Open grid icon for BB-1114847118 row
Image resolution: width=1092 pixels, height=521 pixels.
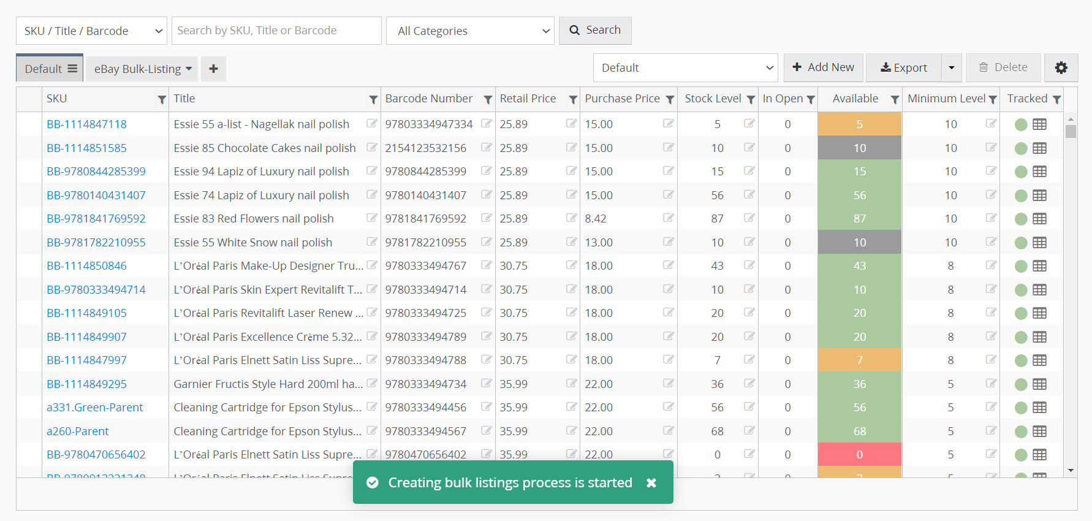1039,124
